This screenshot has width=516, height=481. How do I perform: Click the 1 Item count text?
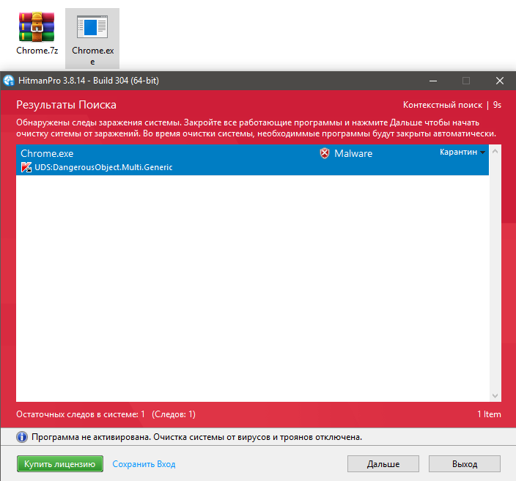[489, 414]
